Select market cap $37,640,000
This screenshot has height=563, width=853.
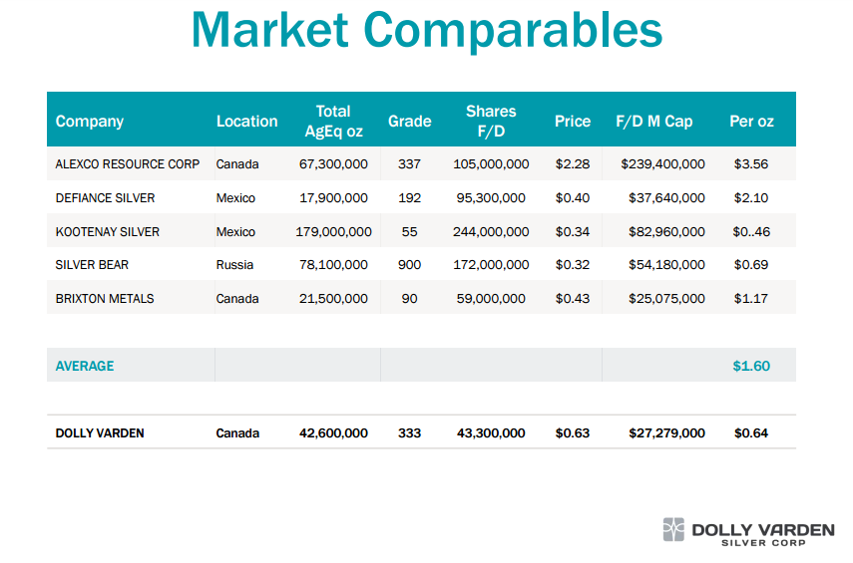pyautogui.click(x=667, y=198)
